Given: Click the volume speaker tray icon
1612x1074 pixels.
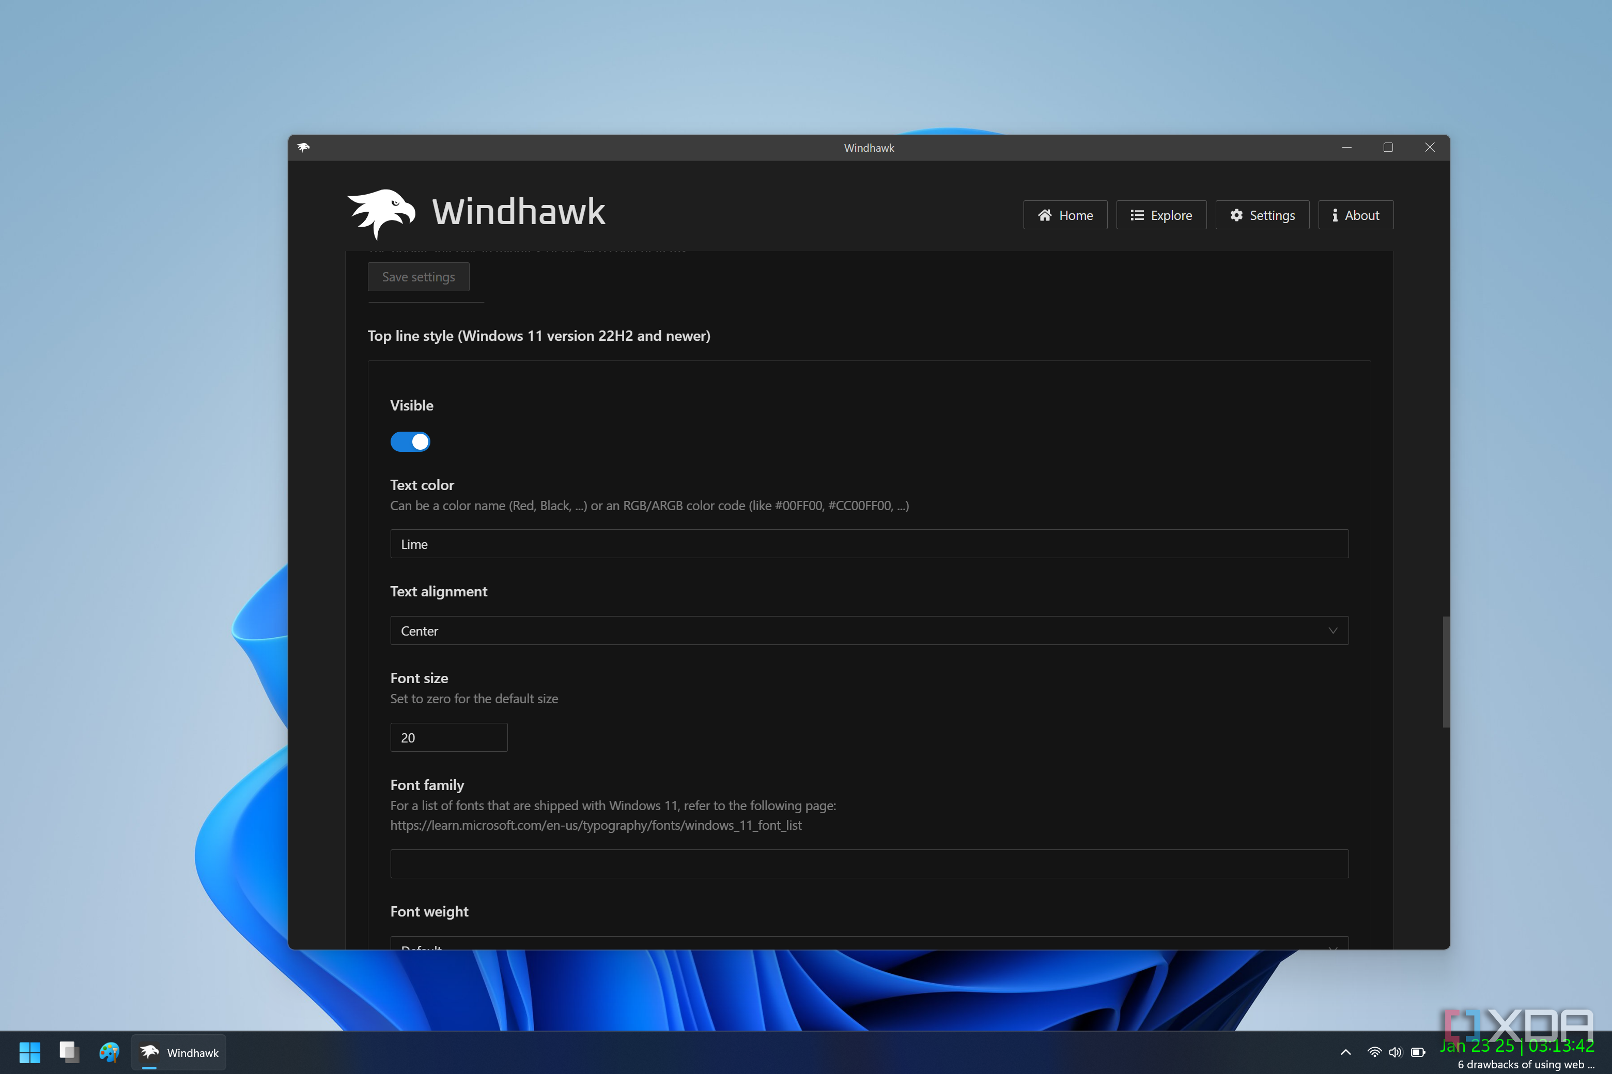Looking at the screenshot, I should tap(1396, 1052).
